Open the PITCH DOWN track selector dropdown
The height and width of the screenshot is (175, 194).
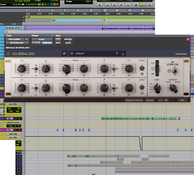(15, 39)
